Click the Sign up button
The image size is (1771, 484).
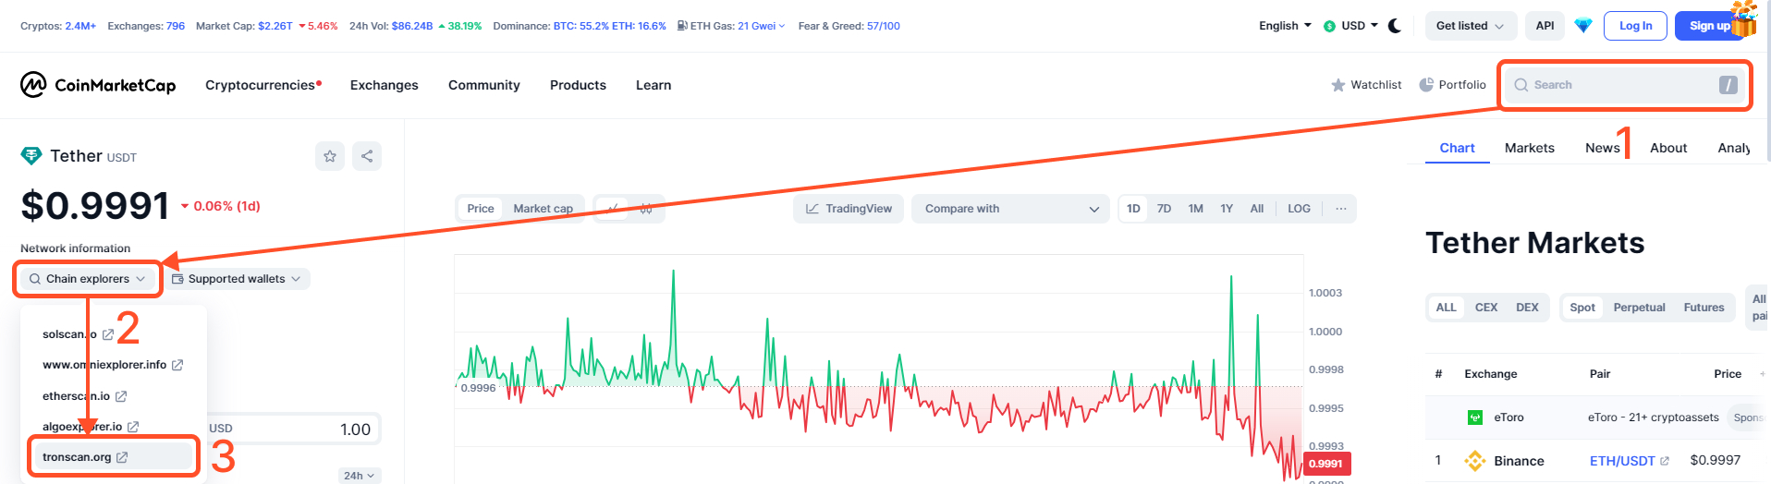[1710, 26]
